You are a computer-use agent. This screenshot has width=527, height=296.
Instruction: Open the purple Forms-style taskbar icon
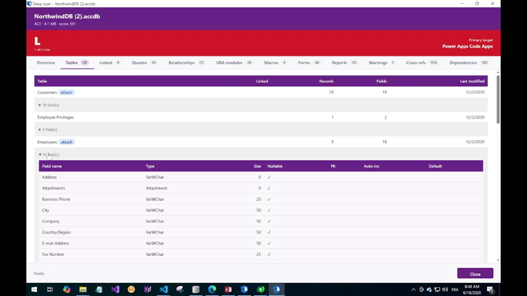click(x=148, y=289)
